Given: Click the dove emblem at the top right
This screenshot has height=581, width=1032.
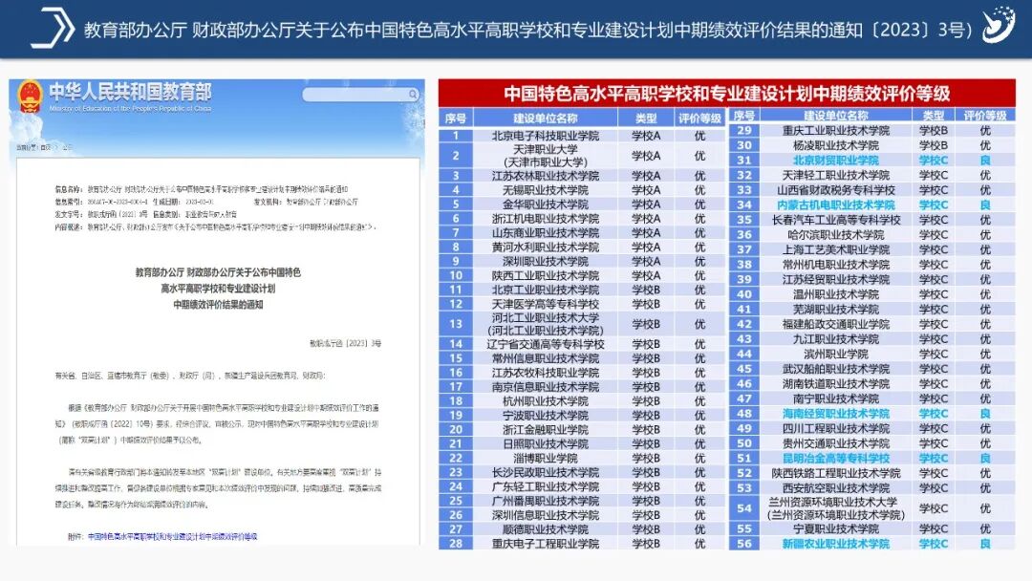Looking at the screenshot, I should [x=999, y=25].
